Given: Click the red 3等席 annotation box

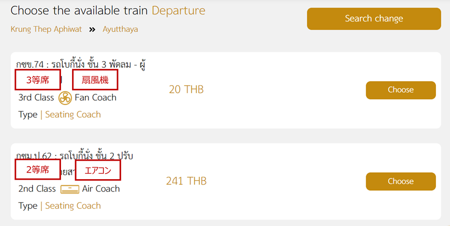Looking at the screenshot, I should coord(37,80).
